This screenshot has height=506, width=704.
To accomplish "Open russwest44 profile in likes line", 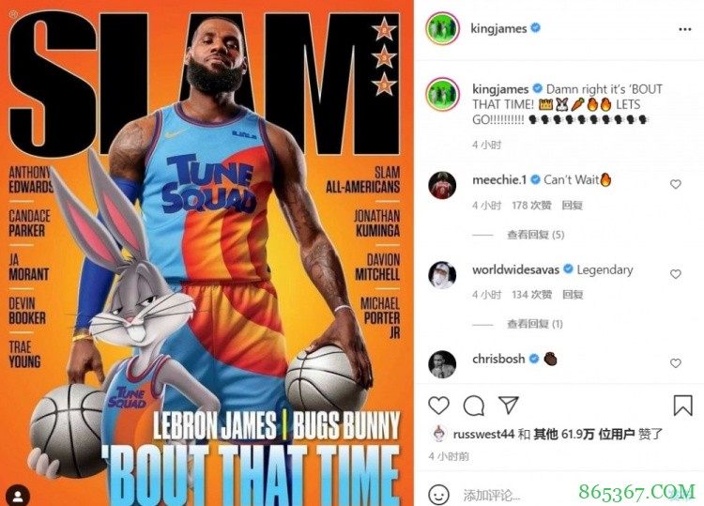I will pyautogui.click(x=483, y=434).
